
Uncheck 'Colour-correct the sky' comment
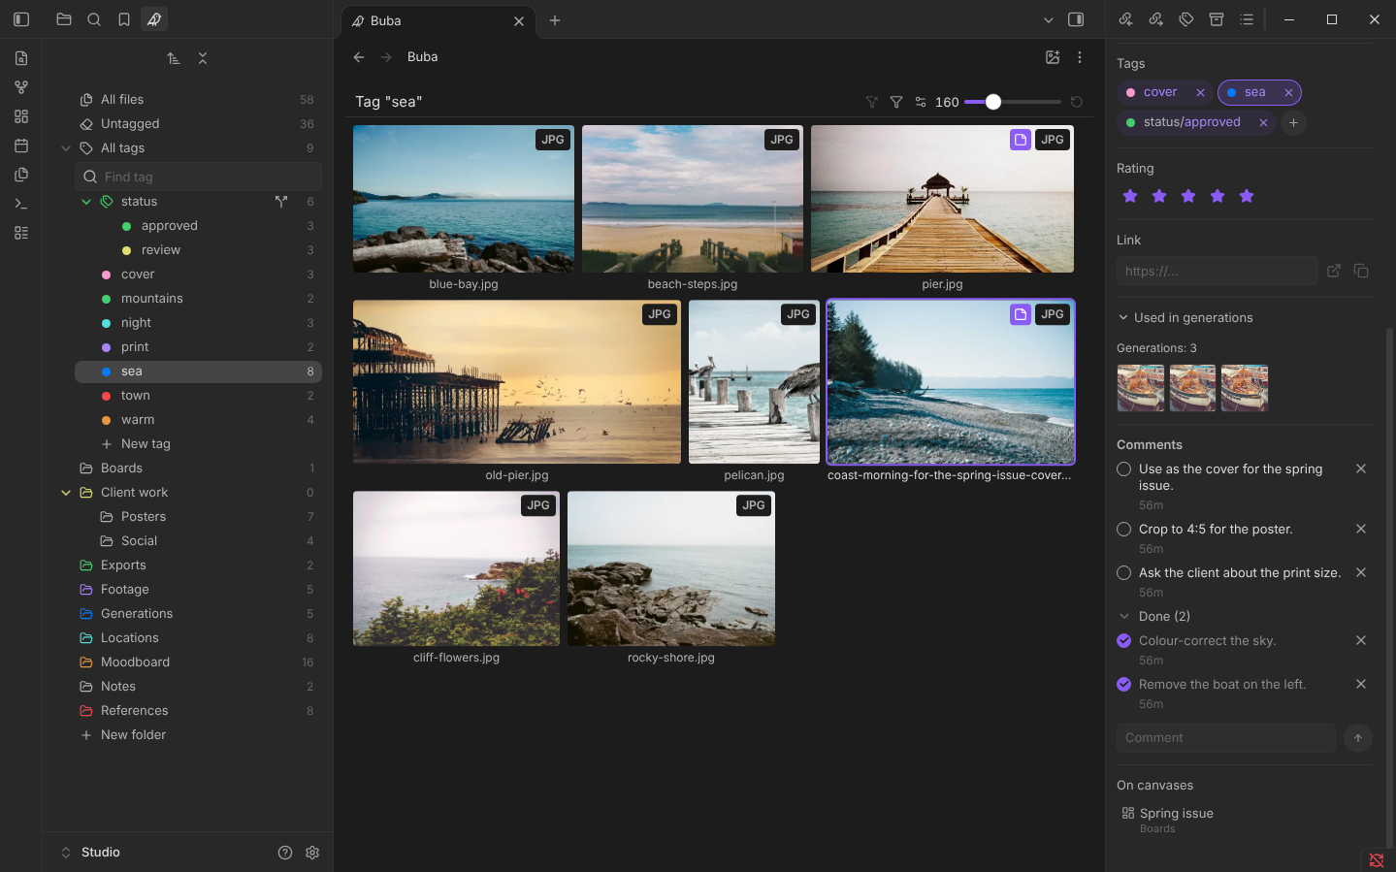coord(1124,641)
